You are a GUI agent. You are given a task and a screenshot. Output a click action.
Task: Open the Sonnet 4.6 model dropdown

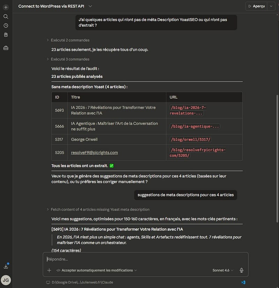click(223, 270)
